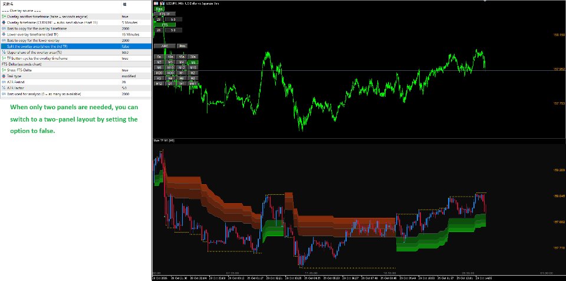This screenshot has height=281, width=566.
Task: Click the enum icon beside Trail type
Action: (4, 76)
